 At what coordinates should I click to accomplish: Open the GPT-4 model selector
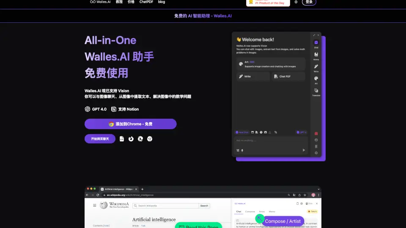[302, 132]
